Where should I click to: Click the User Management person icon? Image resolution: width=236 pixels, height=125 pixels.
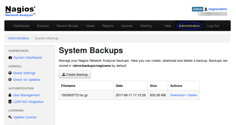(10, 95)
